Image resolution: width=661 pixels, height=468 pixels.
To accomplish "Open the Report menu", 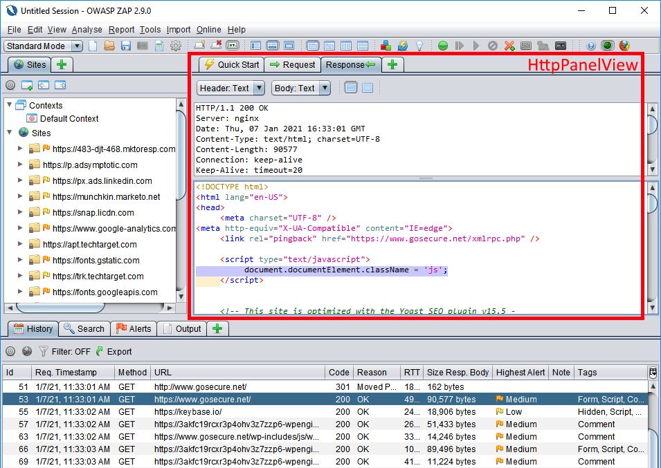I will [121, 30].
